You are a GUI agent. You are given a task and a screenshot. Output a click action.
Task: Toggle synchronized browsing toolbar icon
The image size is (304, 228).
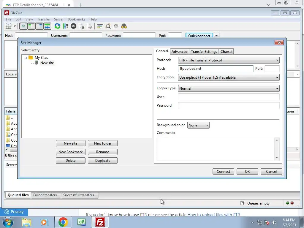116,26
